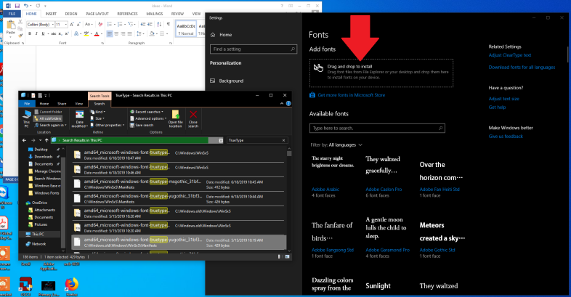This screenshot has height=297, width=571.
Task: Open Word FILE tab
Action: 12,14
